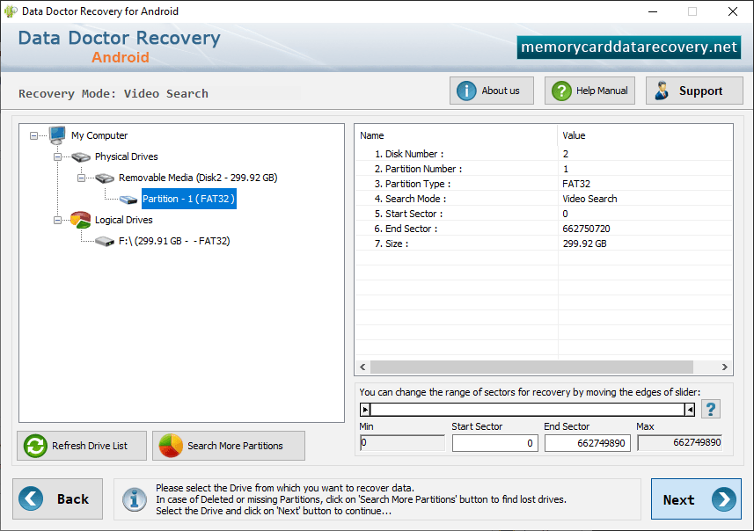This screenshot has width=754, height=531.
Task: Collapse the Removable Media node
Action: click(x=81, y=178)
